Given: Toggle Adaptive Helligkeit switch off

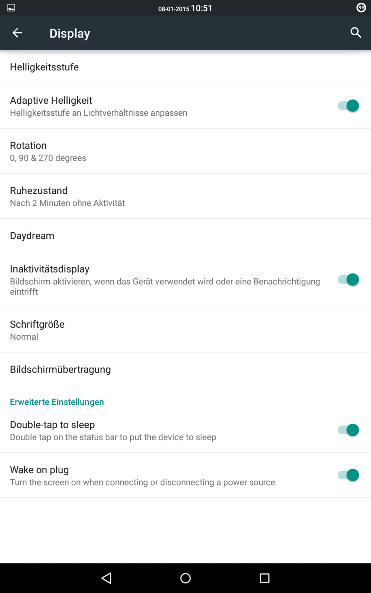Looking at the screenshot, I should click(x=348, y=106).
